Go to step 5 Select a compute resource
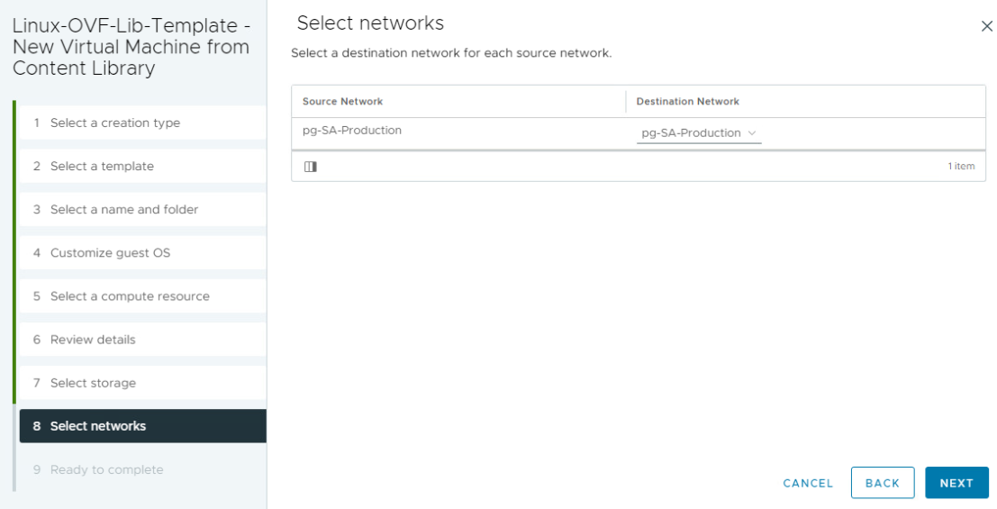Screen dimensions: 997x509 tap(143, 295)
